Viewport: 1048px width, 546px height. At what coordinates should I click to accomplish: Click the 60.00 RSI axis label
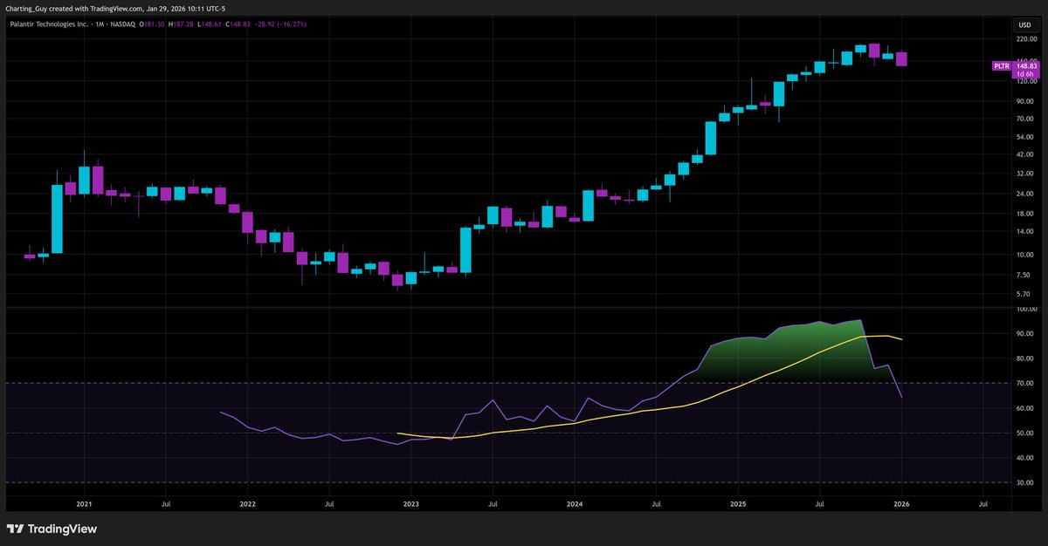(x=1024, y=408)
